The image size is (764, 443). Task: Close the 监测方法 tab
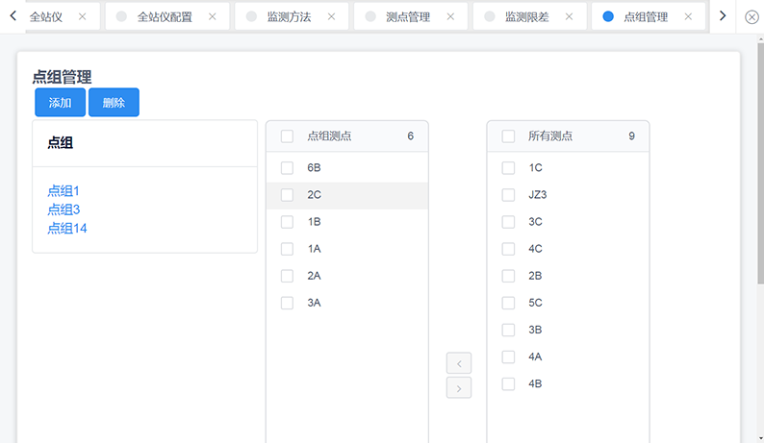(332, 17)
